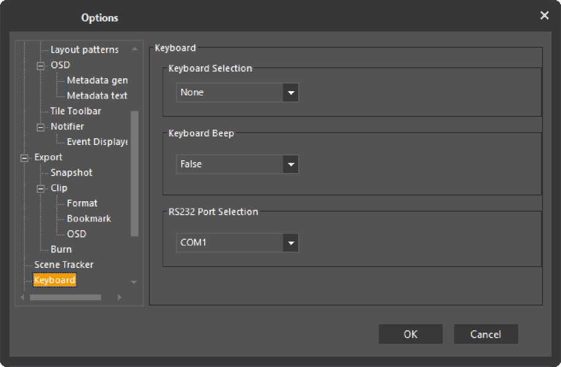Click the OK button
The image size is (561, 367).
[410, 334]
